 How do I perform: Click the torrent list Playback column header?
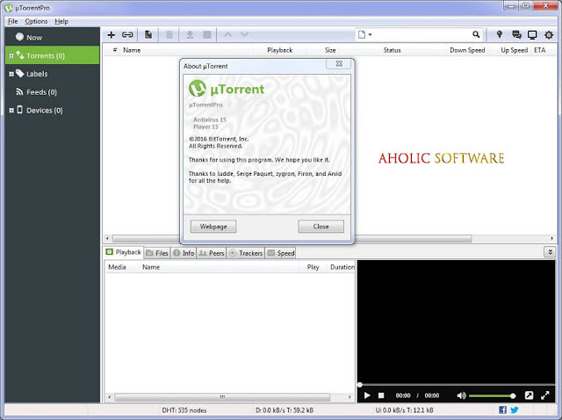coord(280,50)
